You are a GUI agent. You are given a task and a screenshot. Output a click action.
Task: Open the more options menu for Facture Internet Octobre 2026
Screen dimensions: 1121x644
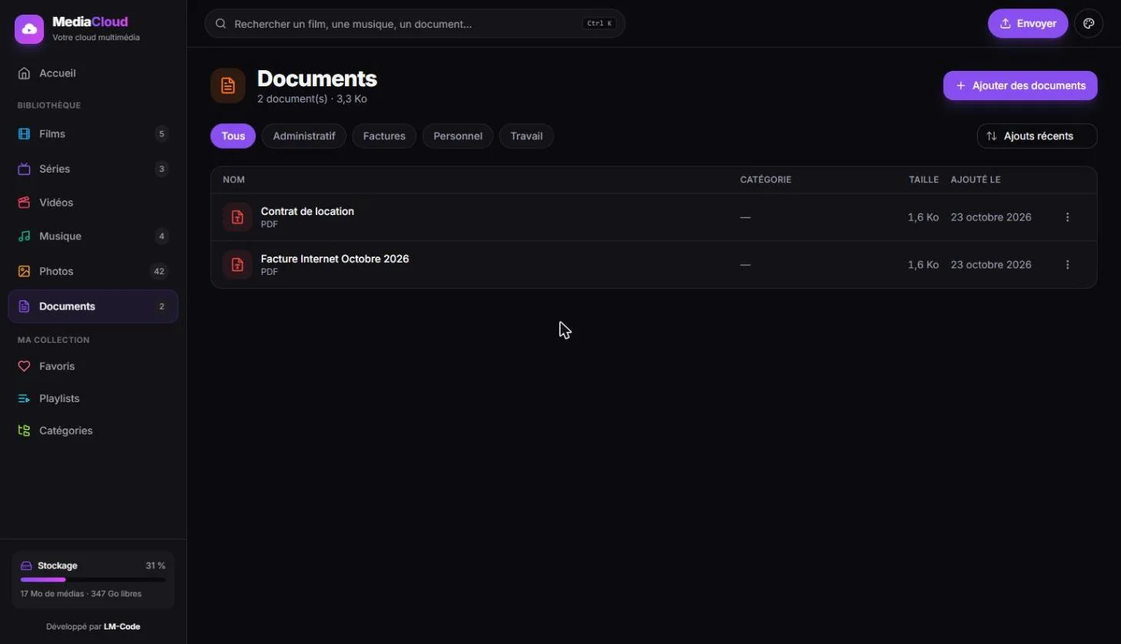[1067, 265]
